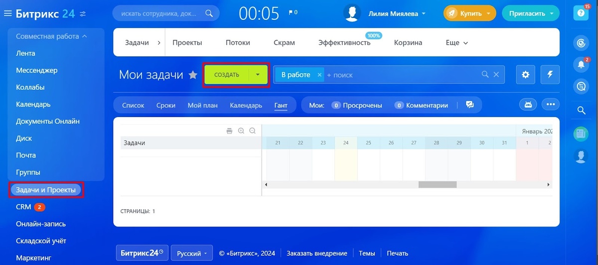This screenshot has width=598, height=265.
Task: Open the green news feed icon in right panel
Action: [581, 133]
